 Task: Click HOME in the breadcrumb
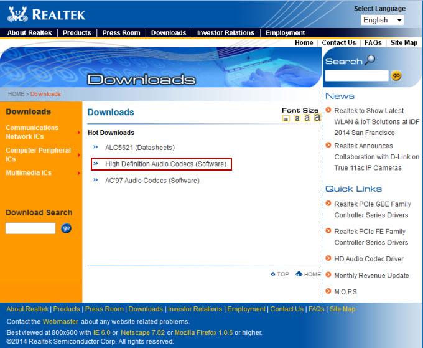point(16,94)
